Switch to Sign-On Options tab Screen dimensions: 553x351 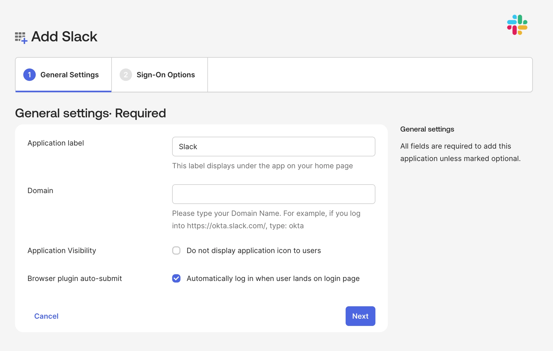pyautogui.click(x=160, y=75)
